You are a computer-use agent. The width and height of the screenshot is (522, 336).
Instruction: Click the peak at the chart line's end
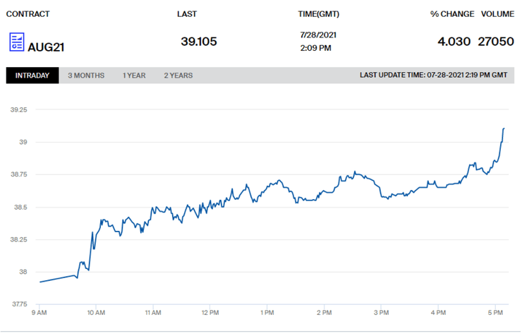504,128
